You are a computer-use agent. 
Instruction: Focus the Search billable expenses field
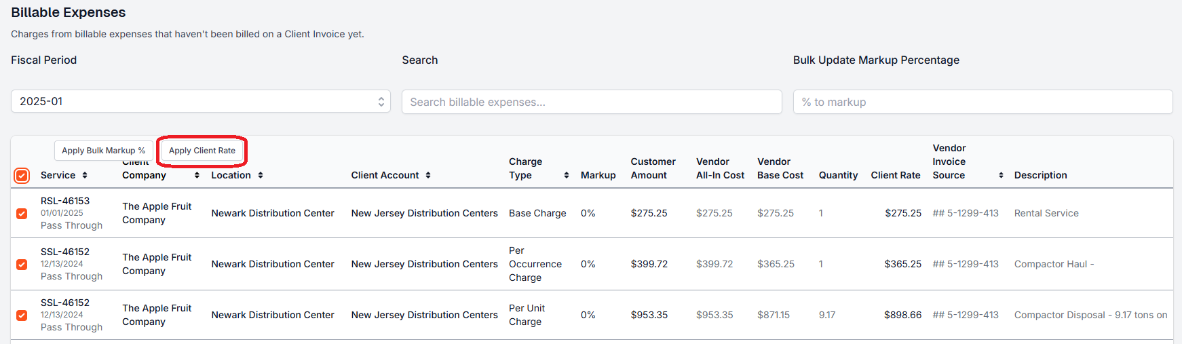[x=592, y=102]
